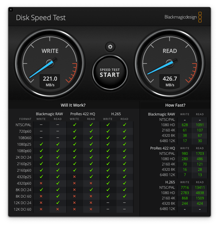Click the 12K DCI 60 format row label
The image size is (219, 226).
click(x=22, y=209)
